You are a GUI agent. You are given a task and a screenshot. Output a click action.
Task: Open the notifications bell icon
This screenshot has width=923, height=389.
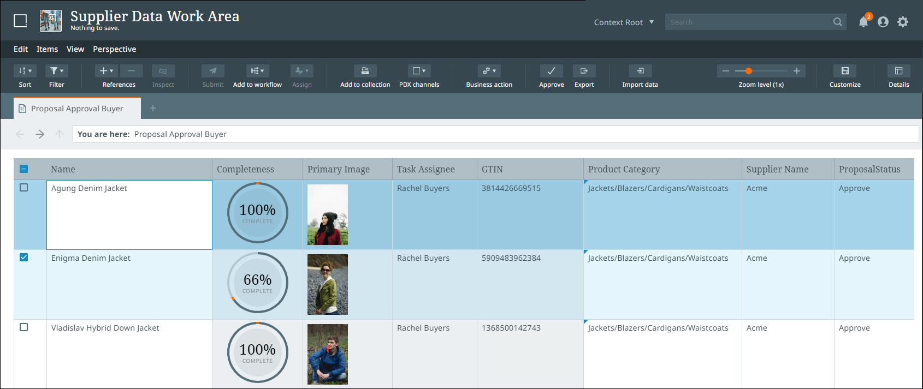pyautogui.click(x=863, y=22)
